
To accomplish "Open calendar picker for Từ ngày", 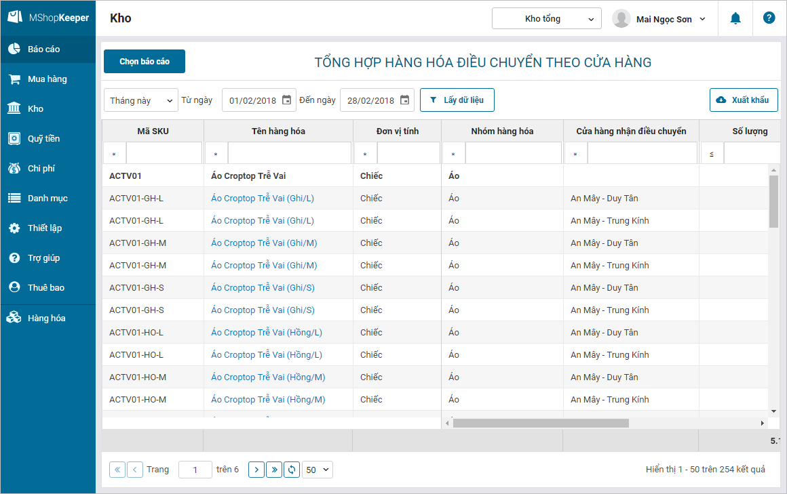I will coord(286,100).
